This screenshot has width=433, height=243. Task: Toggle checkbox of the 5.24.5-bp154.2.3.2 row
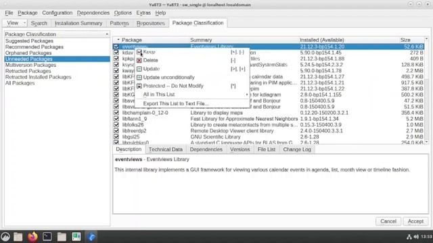tap(116, 65)
